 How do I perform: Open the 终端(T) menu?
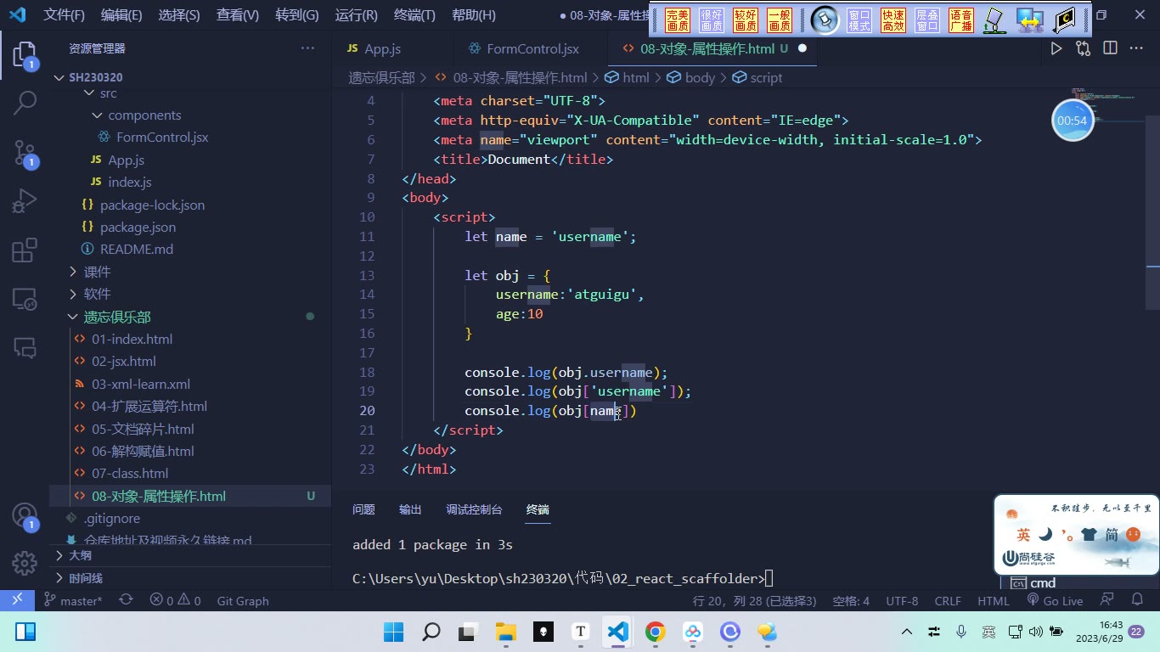coord(414,15)
